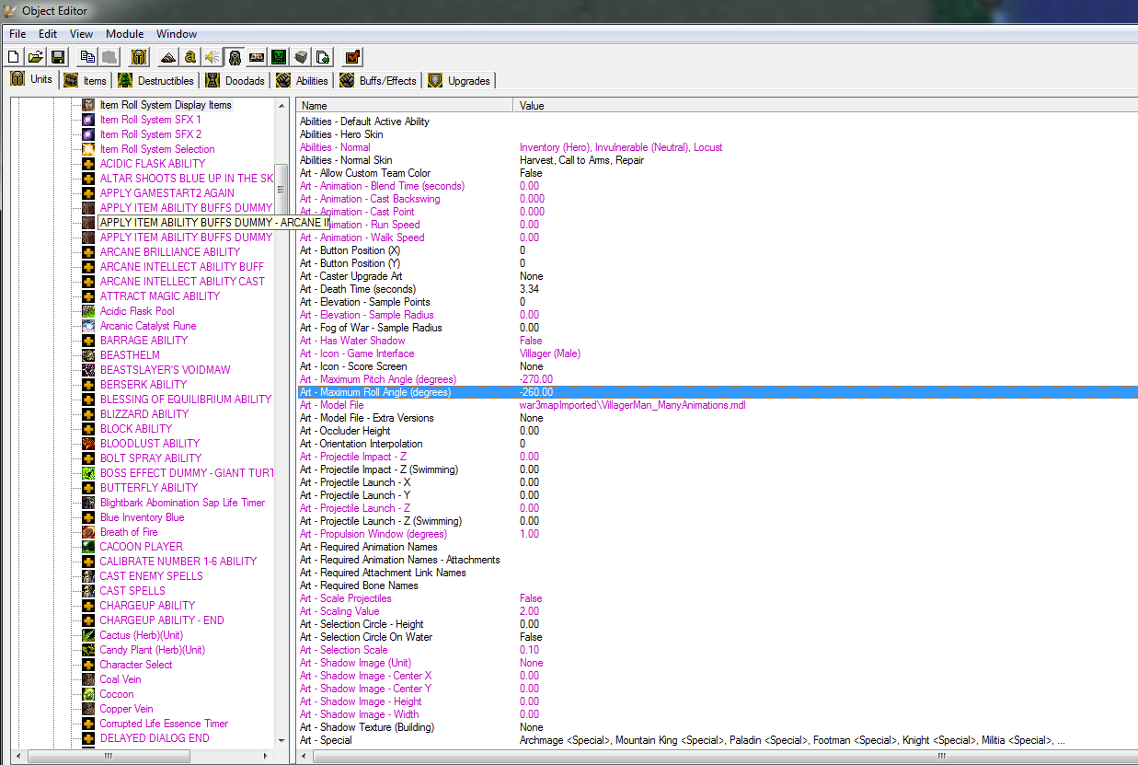The image size is (1138, 765).
Task: Click the unit tree vertical scrollbar thumb
Action: [x=282, y=189]
